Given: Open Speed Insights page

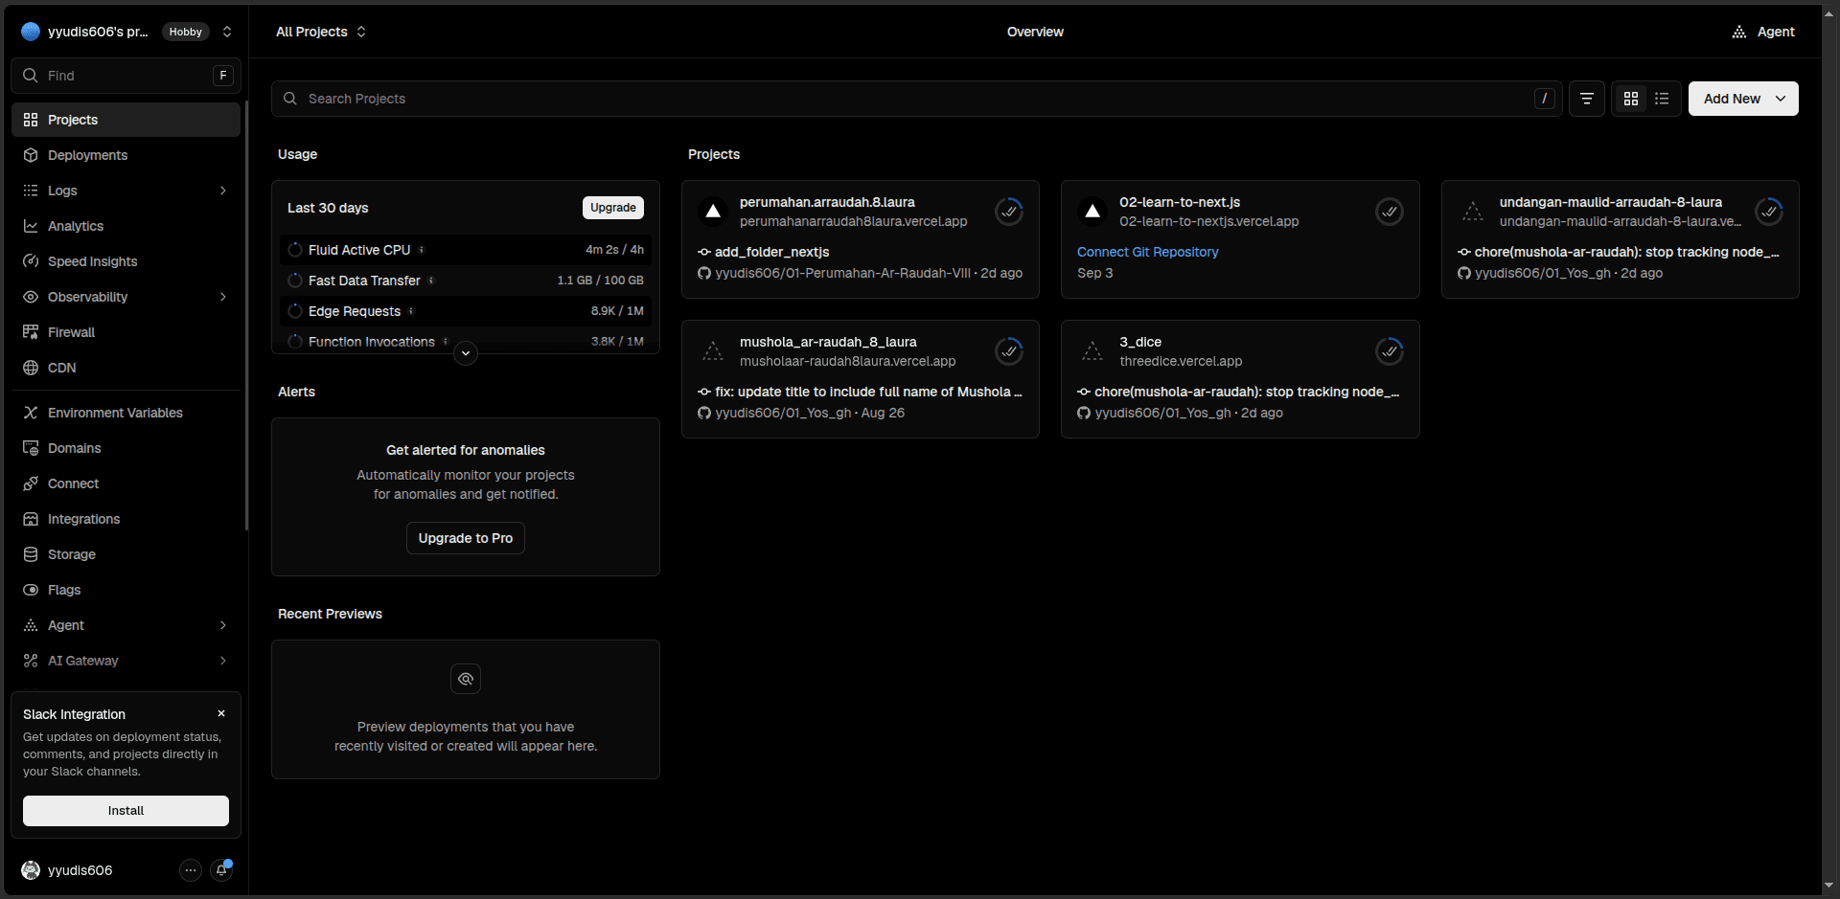Looking at the screenshot, I should [126, 261].
